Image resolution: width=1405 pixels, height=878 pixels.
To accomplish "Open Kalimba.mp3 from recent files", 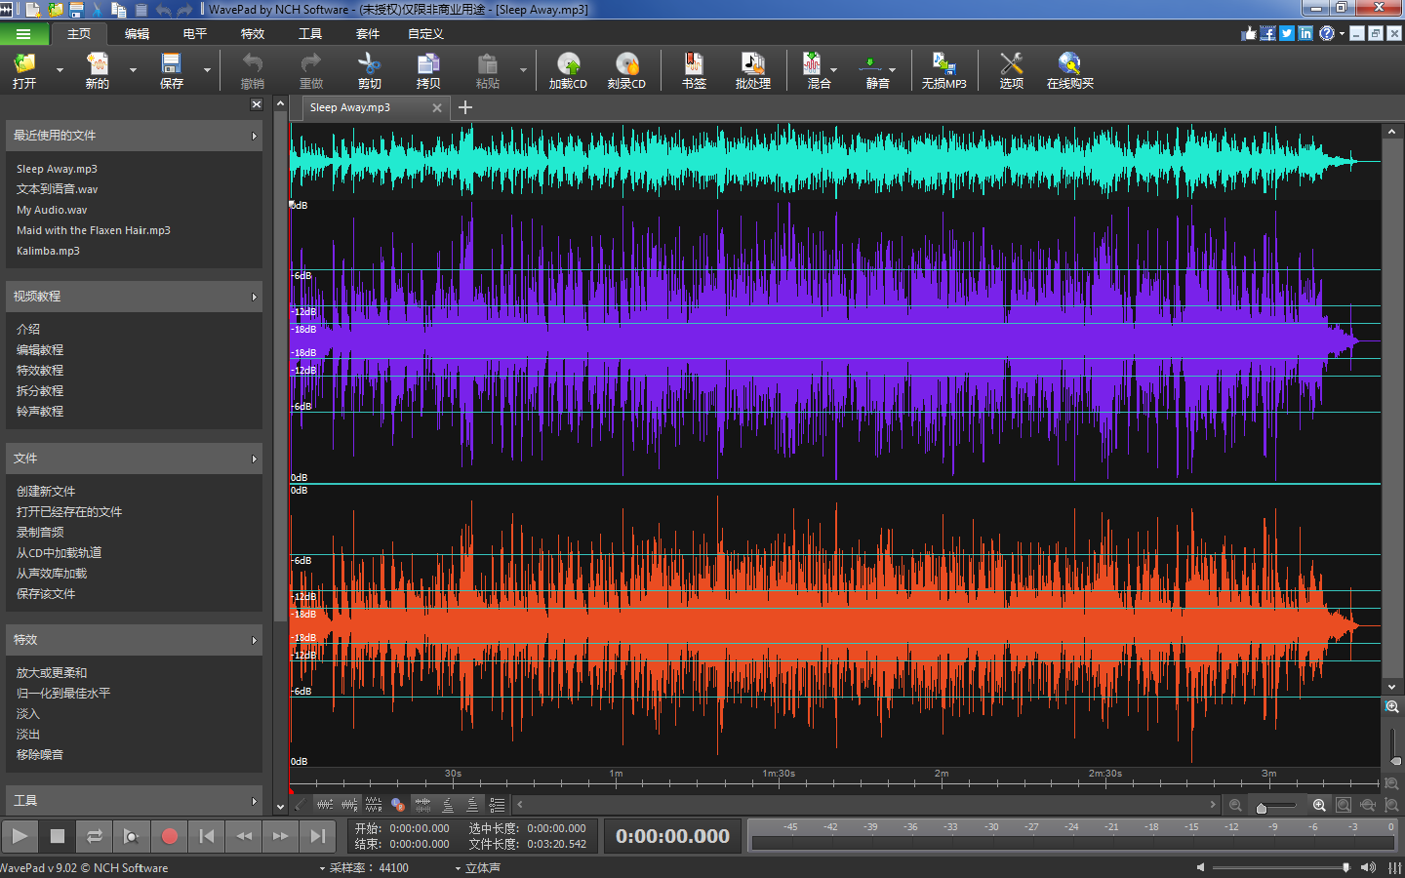I will tap(48, 251).
